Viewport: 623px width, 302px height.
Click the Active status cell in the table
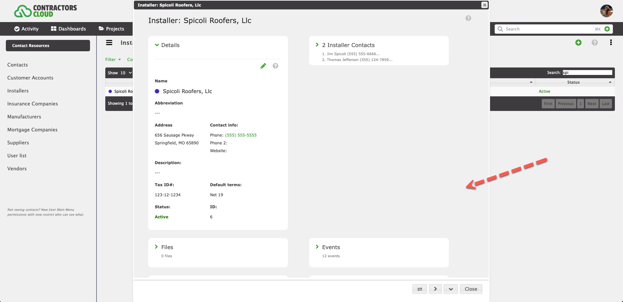coord(544,91)
